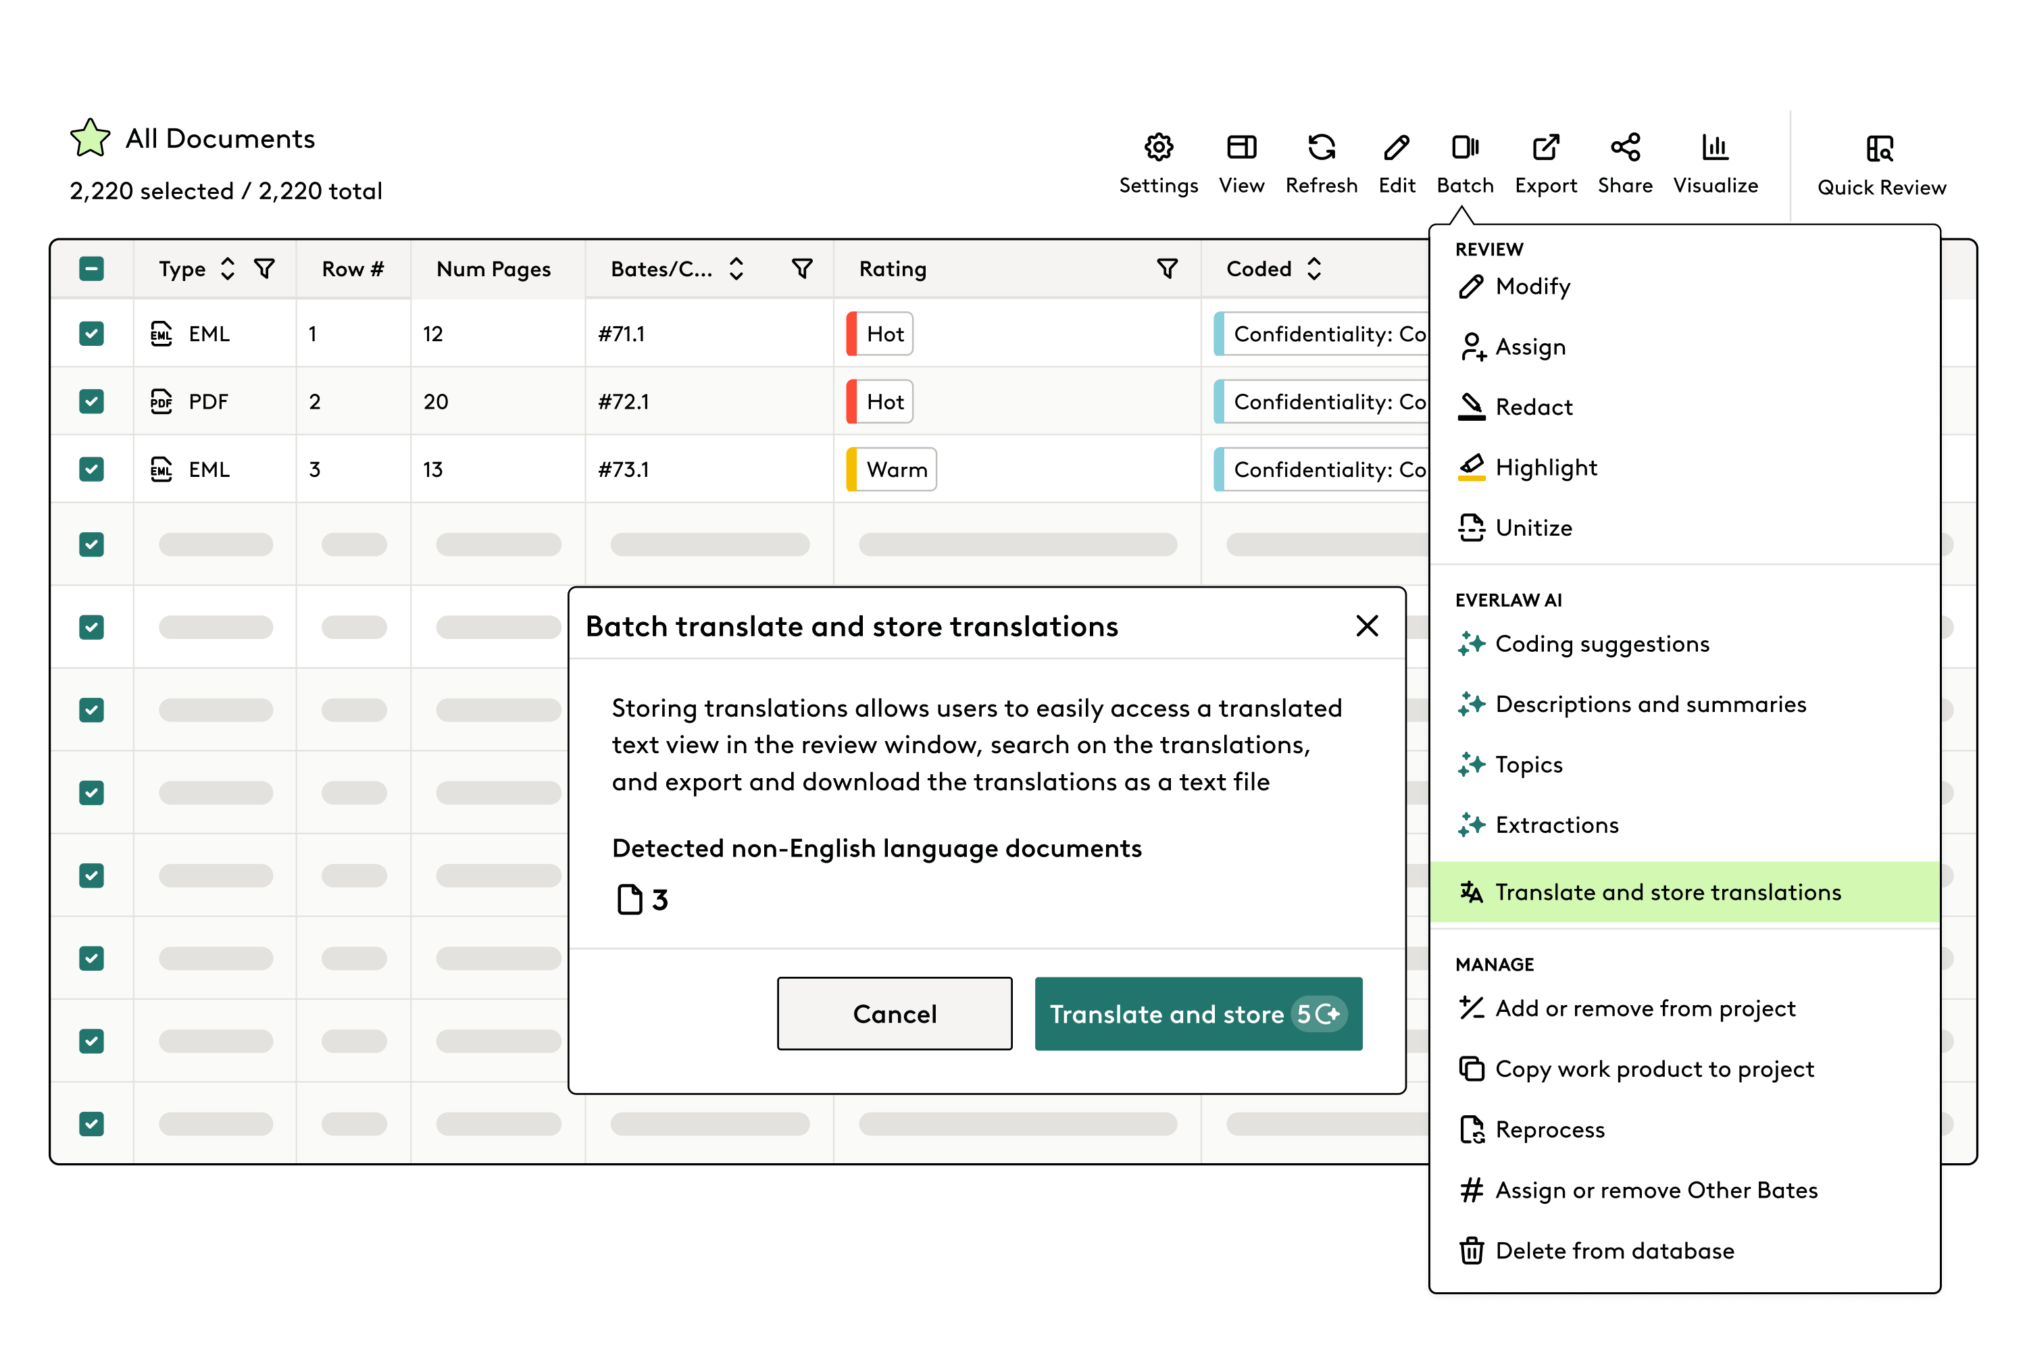This screenshot has width=2027, height=1351.
Task: Select Highlight from batch menu
Action: 1685,467
